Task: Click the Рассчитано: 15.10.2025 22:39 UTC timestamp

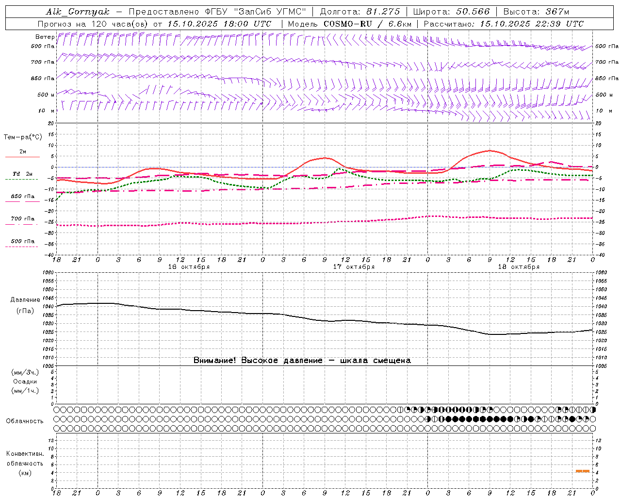Action: pyautogui.click(x=504, y=24)
